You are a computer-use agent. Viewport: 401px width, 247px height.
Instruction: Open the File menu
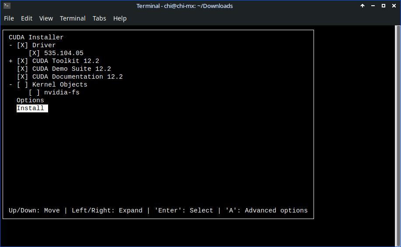tap(9, 18)
